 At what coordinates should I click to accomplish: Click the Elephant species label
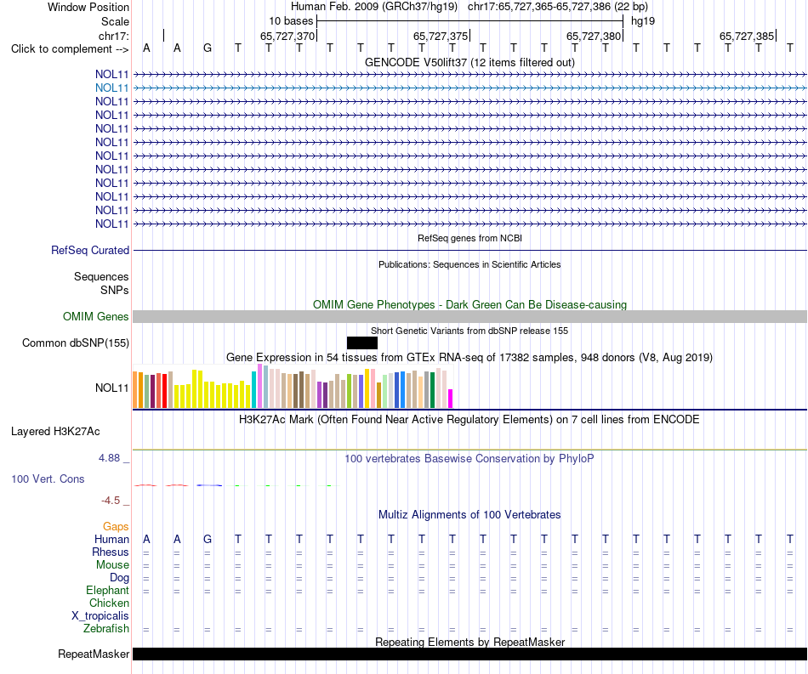pos(107,591)
